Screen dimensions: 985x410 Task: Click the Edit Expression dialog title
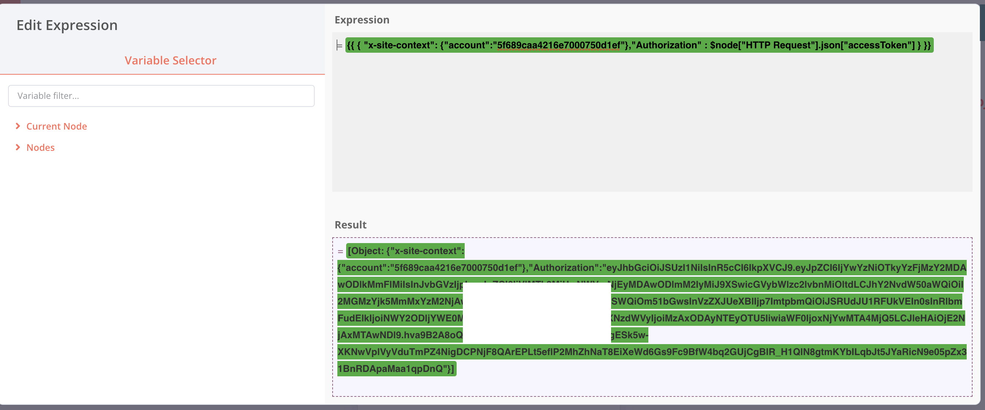(x=67, y=25)
